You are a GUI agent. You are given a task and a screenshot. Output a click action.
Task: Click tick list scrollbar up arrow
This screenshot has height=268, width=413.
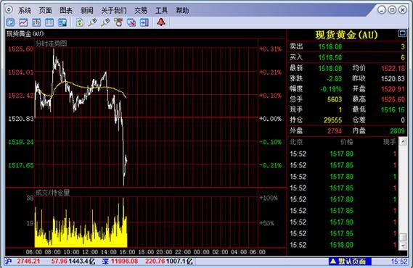click(403, 142)
